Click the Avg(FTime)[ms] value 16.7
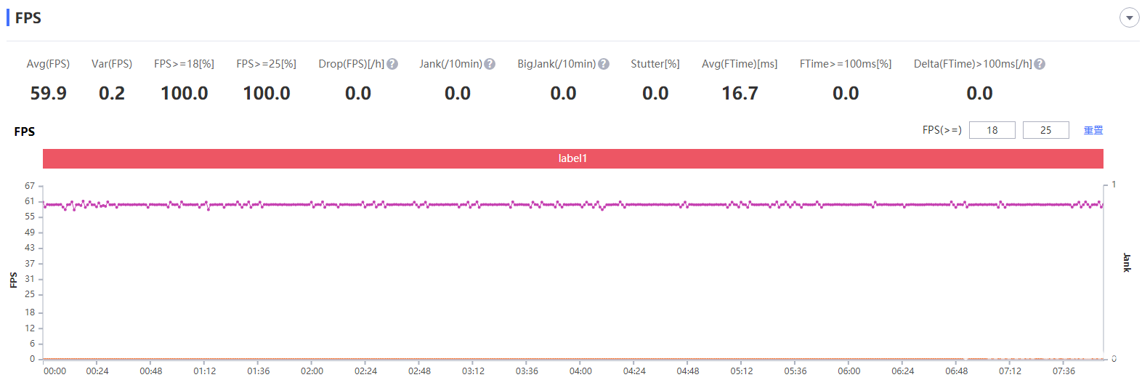Image resolution: width=1142 pixels, height=380 pixels. pyautogui.click(x=740, y=94)
